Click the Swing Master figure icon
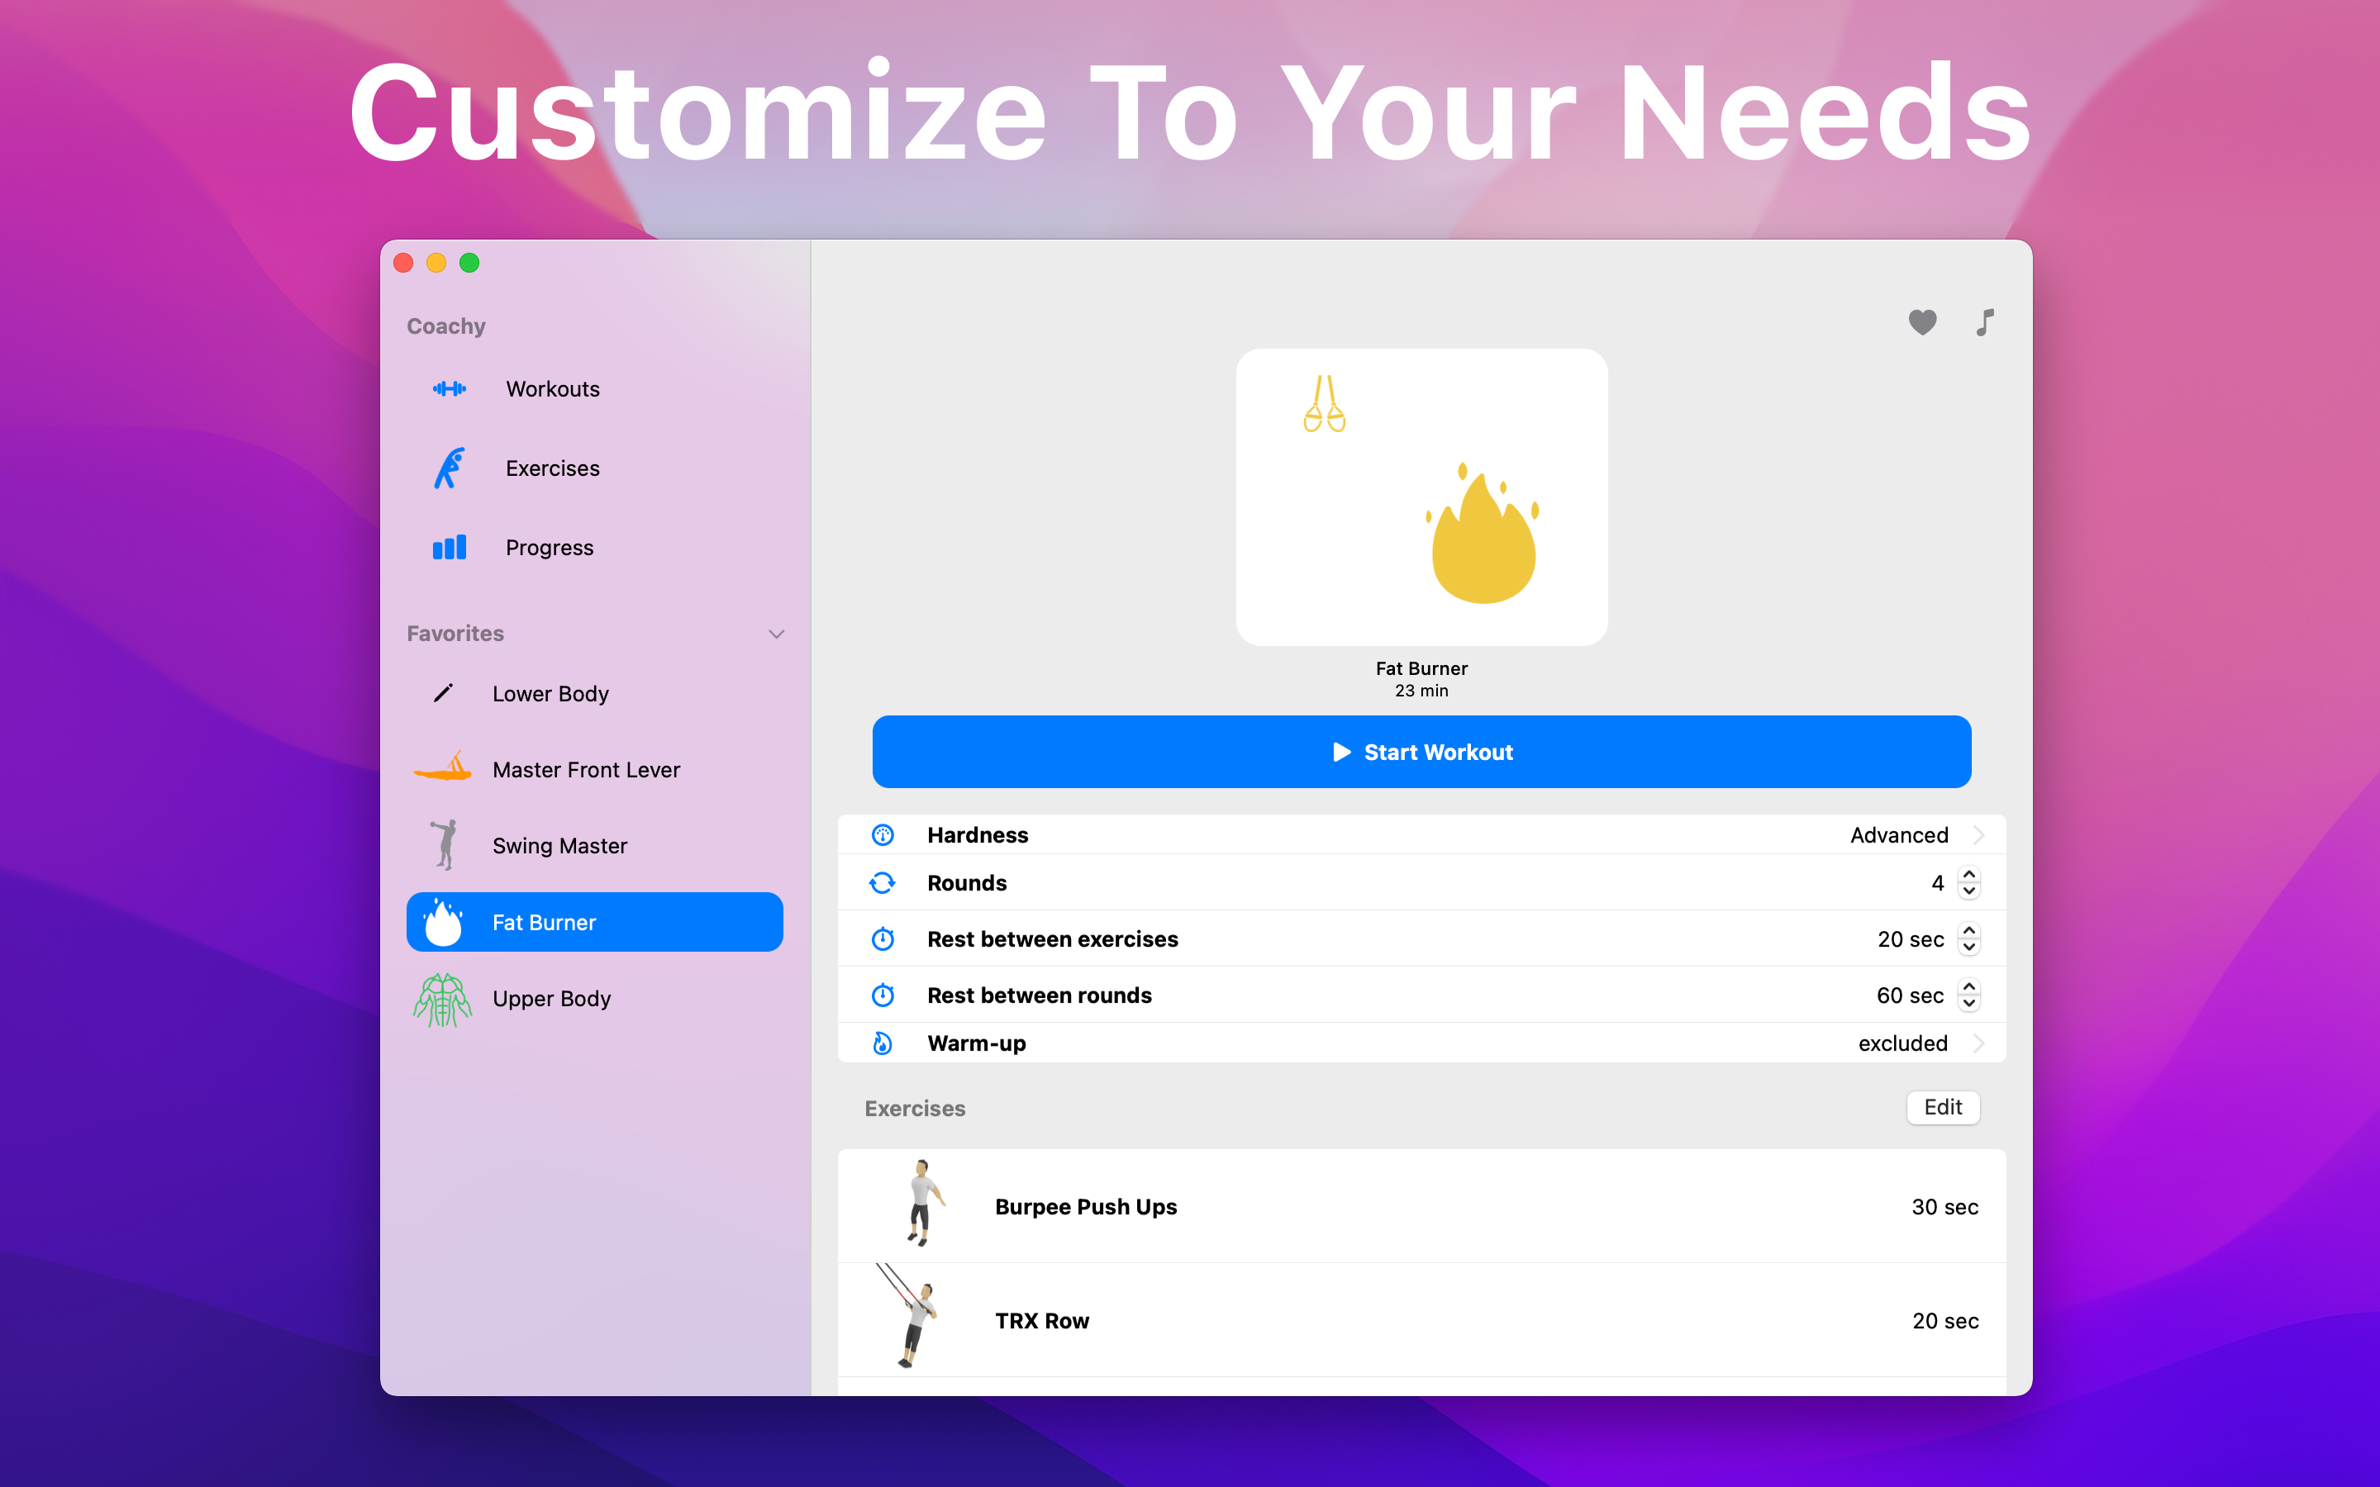Viewport: 2380px width, 1487px height. click(x=445, y=845)
